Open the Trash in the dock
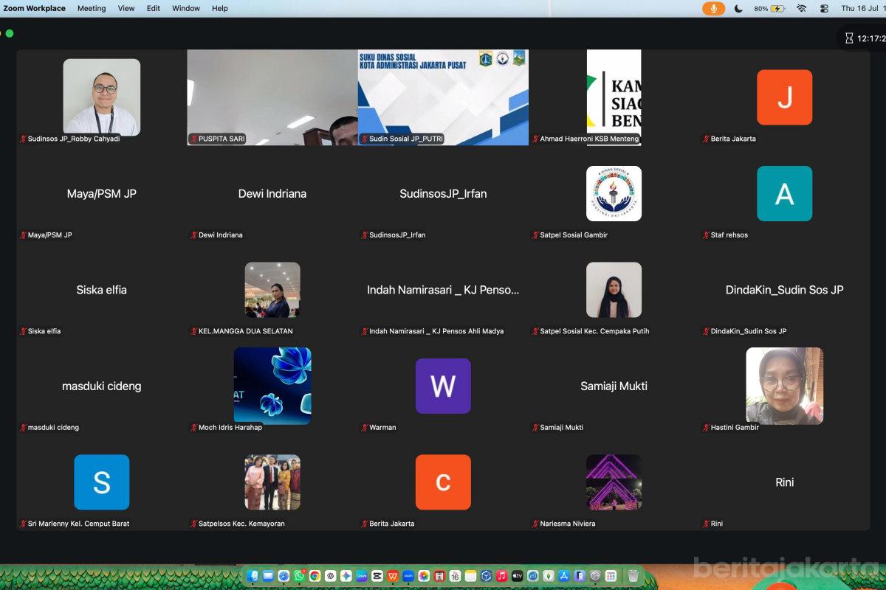This screenshot has height=590, width=886. coord(633,575)
